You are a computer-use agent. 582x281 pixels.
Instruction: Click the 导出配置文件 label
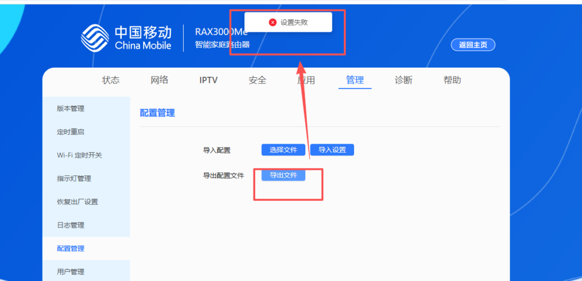[x=223, y=176]
